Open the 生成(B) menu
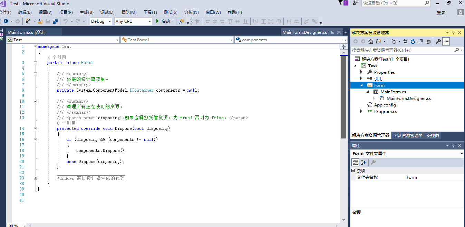 [x=86, y=12]
